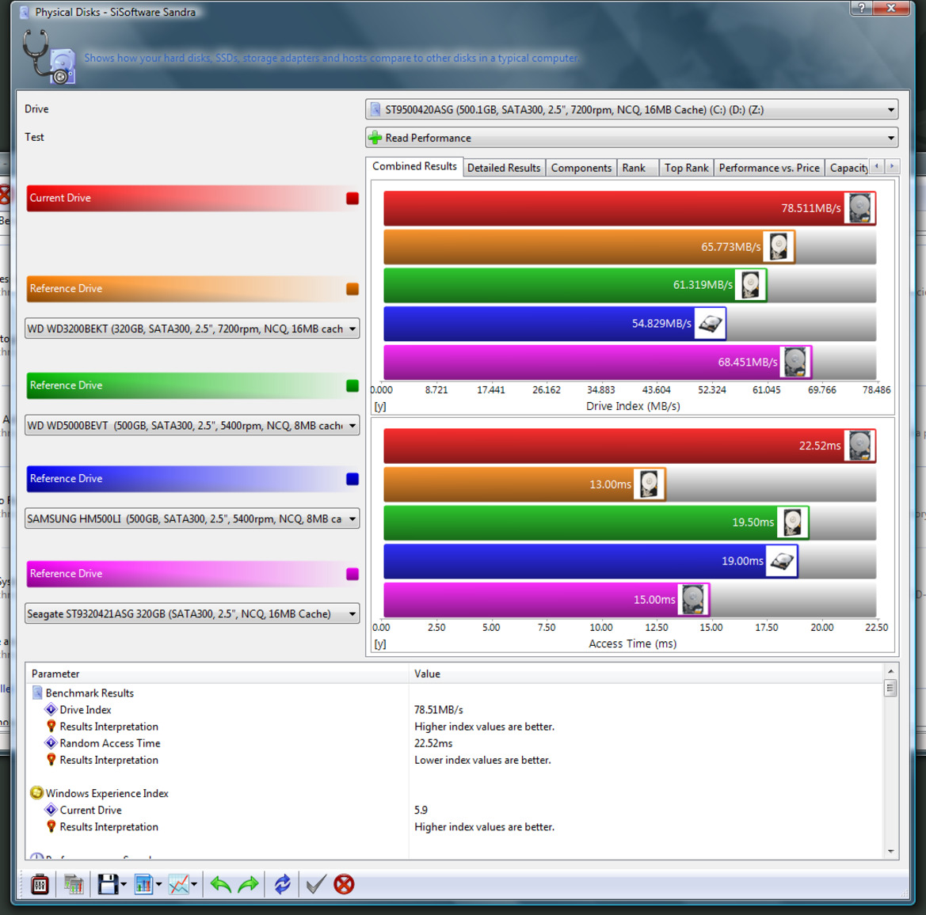Viewport: 926px width, 915px height.
Task: Click the 65.773MB/s orange bar drive icon
Action: 779,247
